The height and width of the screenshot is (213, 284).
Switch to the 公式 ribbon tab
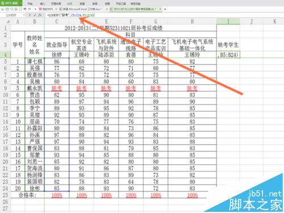70,3
